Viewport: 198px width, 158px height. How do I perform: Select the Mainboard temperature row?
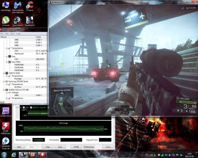tap(24, 54)
